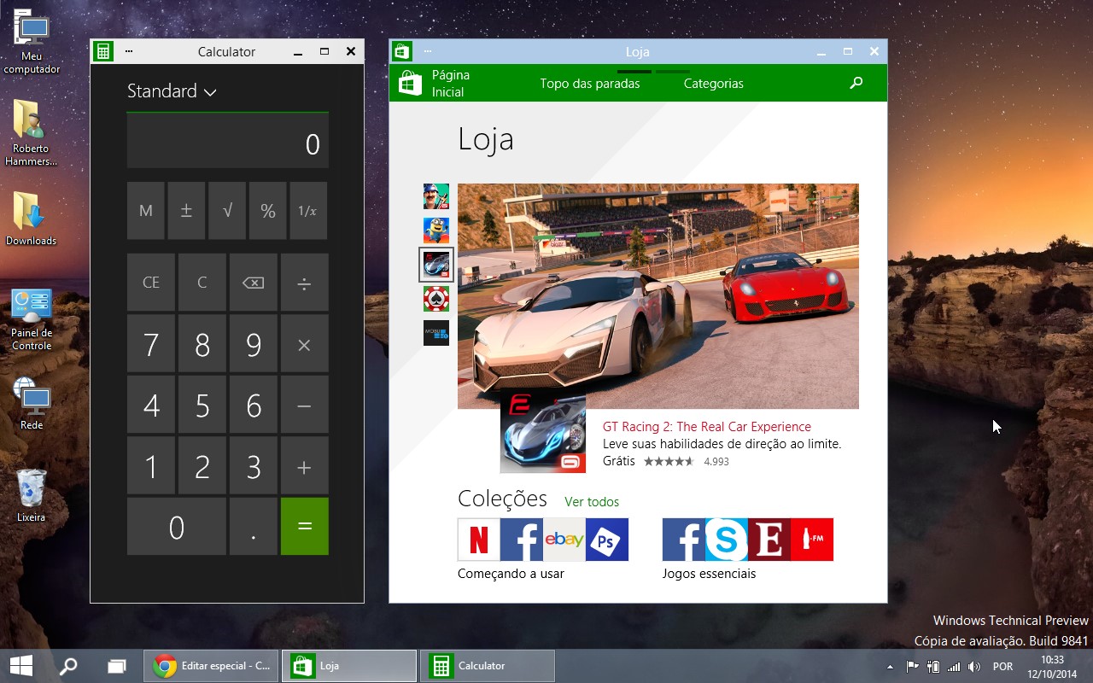Click the percent key in Calculator

click(268, 211)
